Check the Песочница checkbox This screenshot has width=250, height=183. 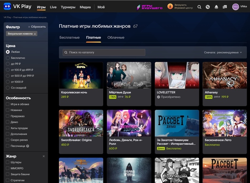click(x=7, y=146)
